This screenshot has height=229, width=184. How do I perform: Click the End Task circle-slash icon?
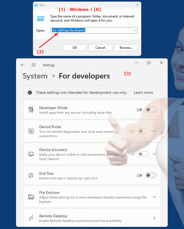pos(31,175)
